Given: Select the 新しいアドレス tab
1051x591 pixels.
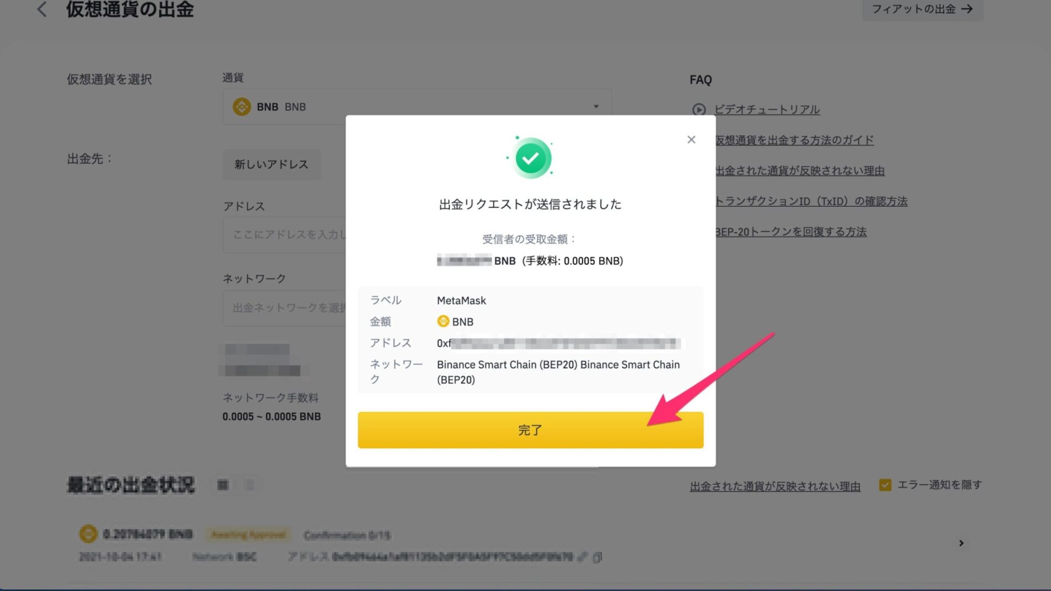Looking at the screenshot, I should click(271, 164).
